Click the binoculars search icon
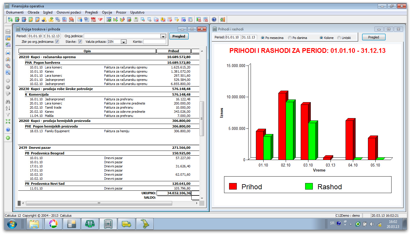Screen dimensions: 411x235 (x=8, y=102)
